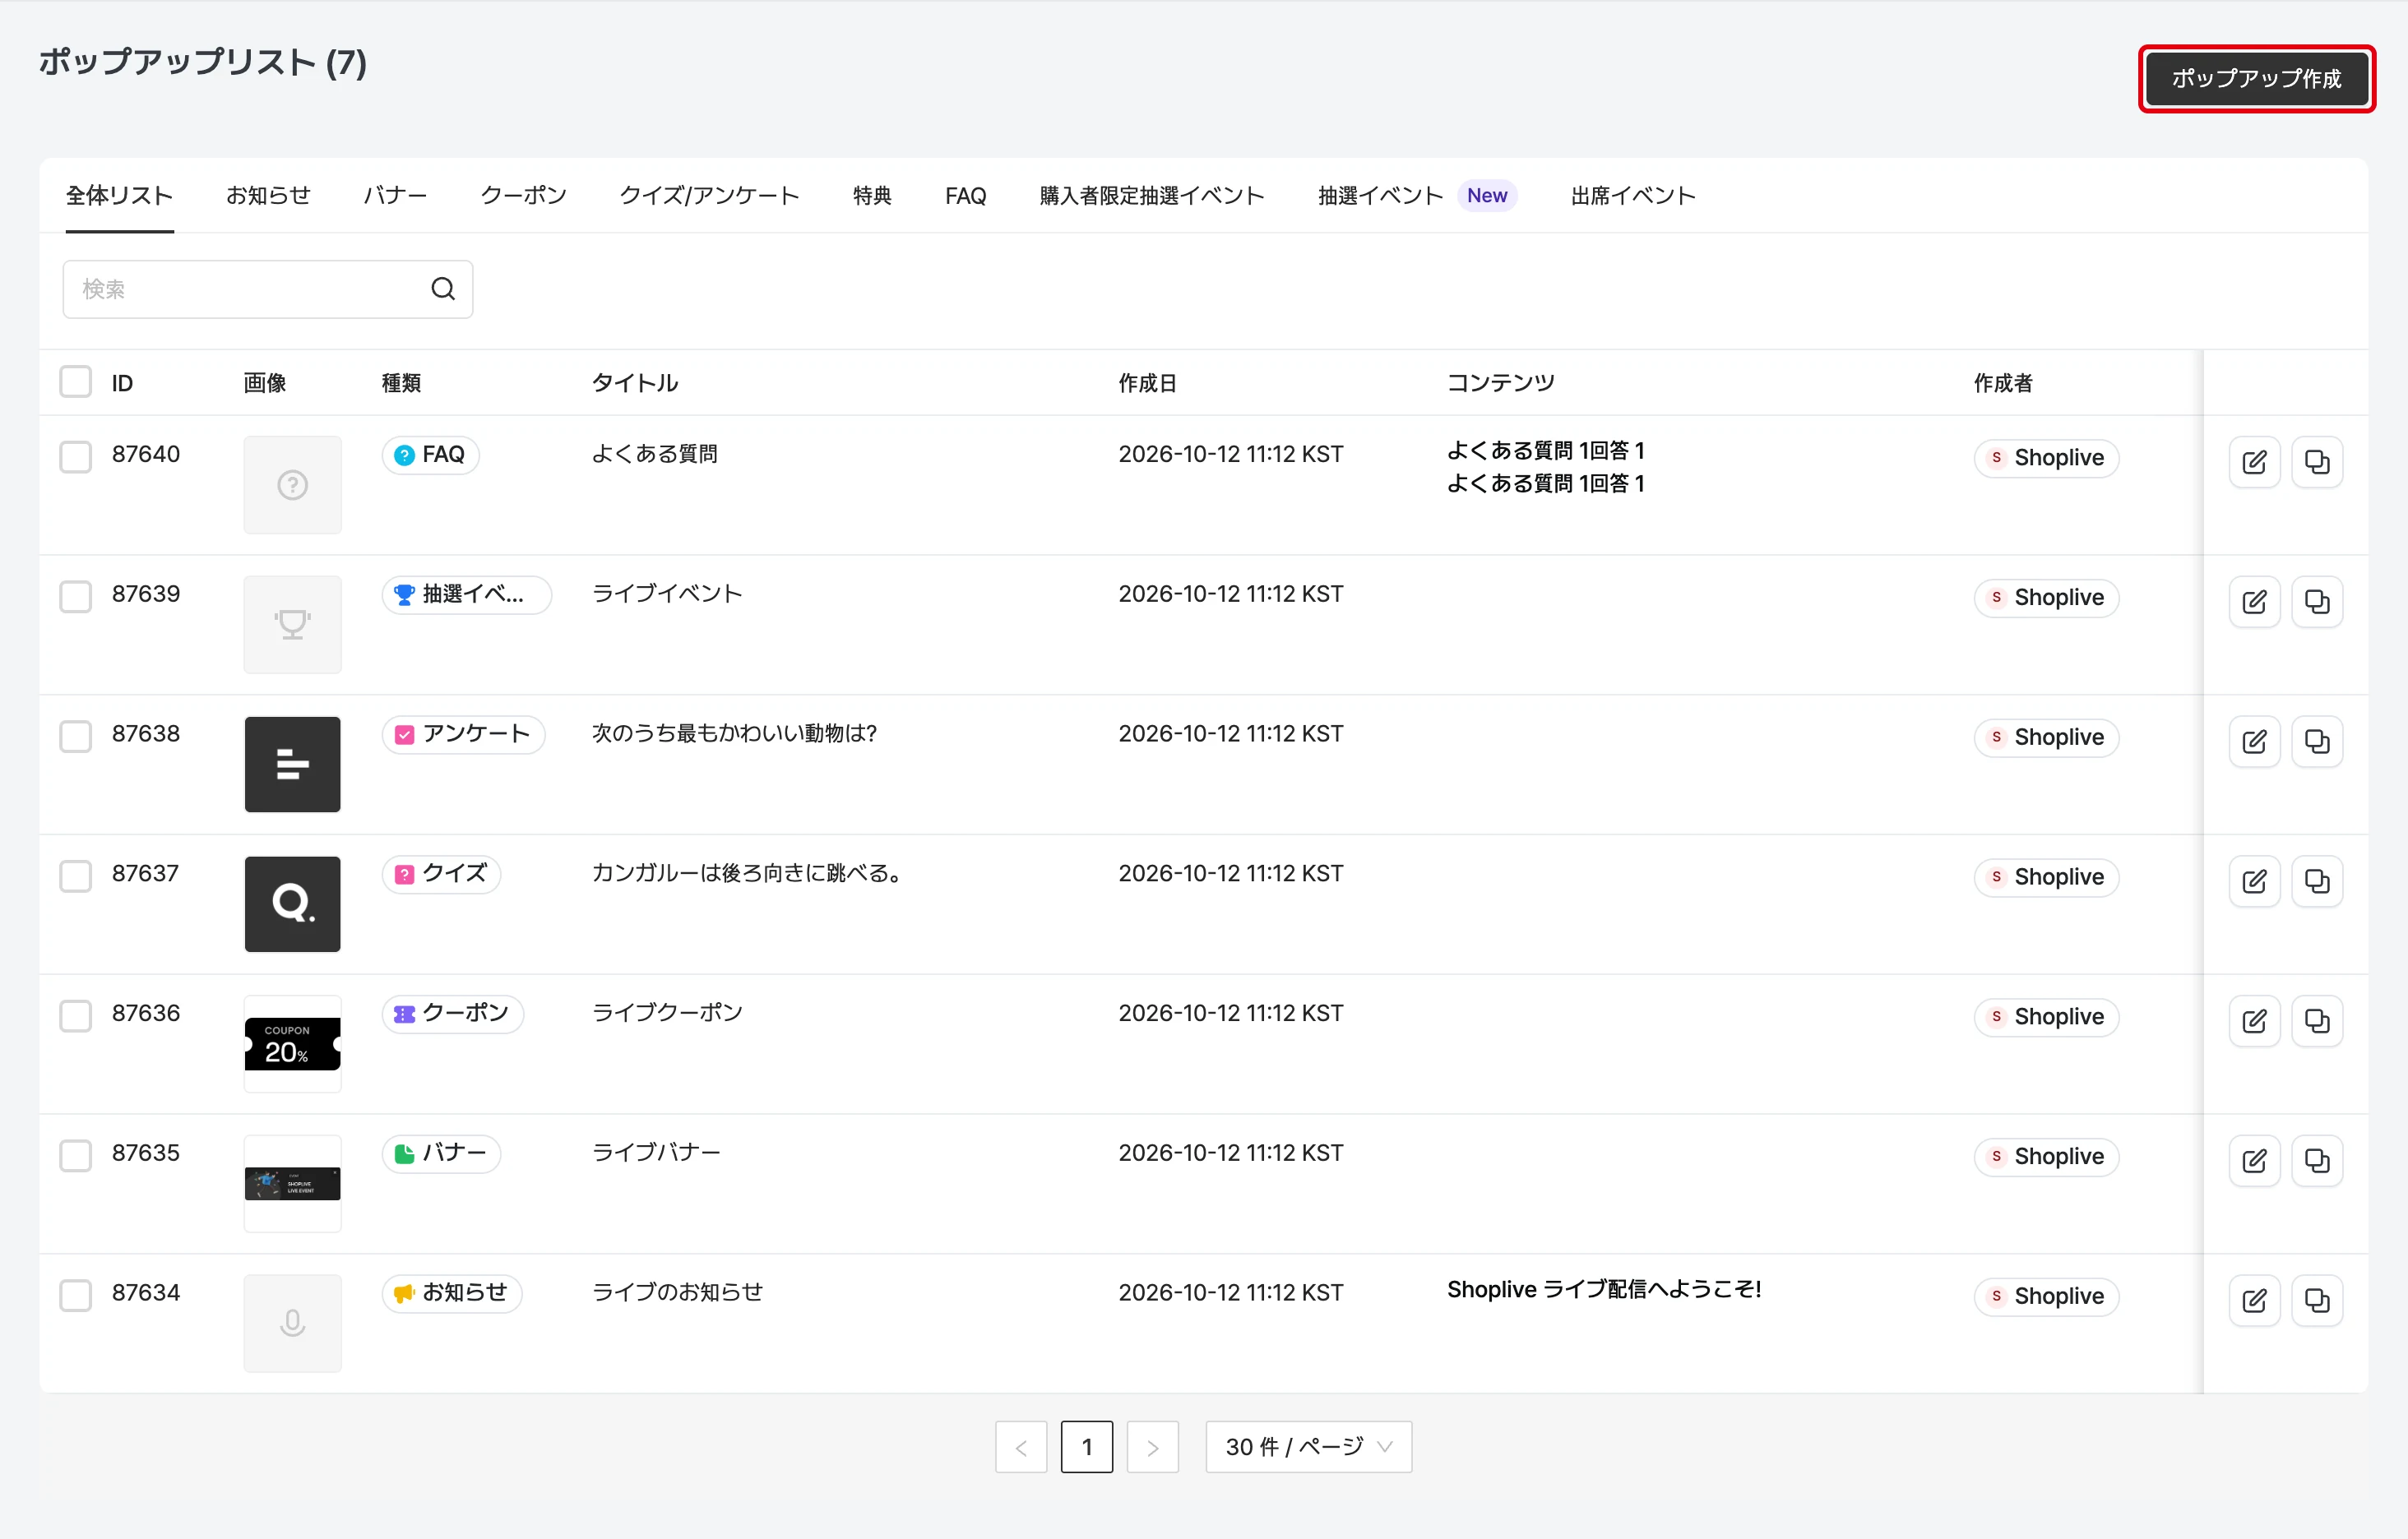The image size is (2408, 1539).
Task: Edit the ライブイベント popup row
Action: [x=2254, y=602]
